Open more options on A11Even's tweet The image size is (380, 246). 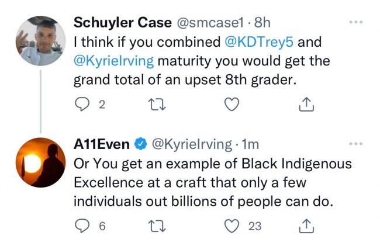click(x=355, y=144)
